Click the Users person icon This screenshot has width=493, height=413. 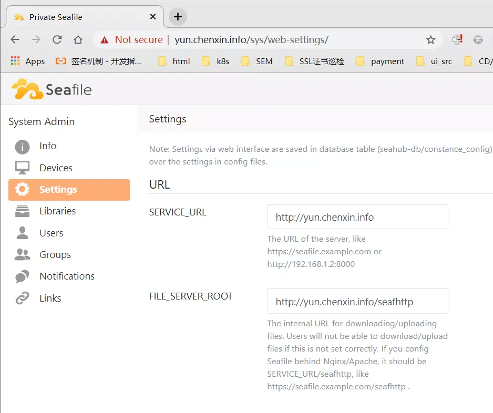22,233
